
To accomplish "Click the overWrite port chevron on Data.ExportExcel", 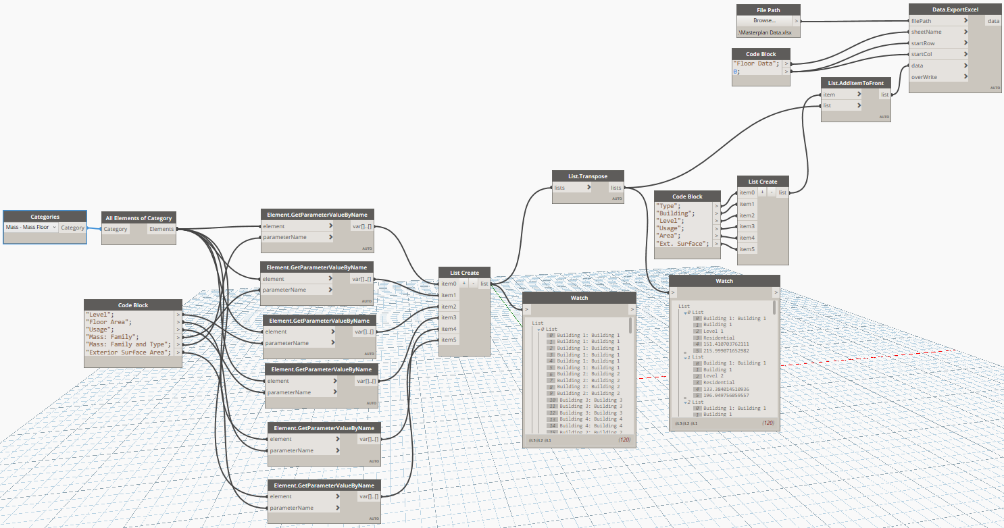I will coord(966,77).
